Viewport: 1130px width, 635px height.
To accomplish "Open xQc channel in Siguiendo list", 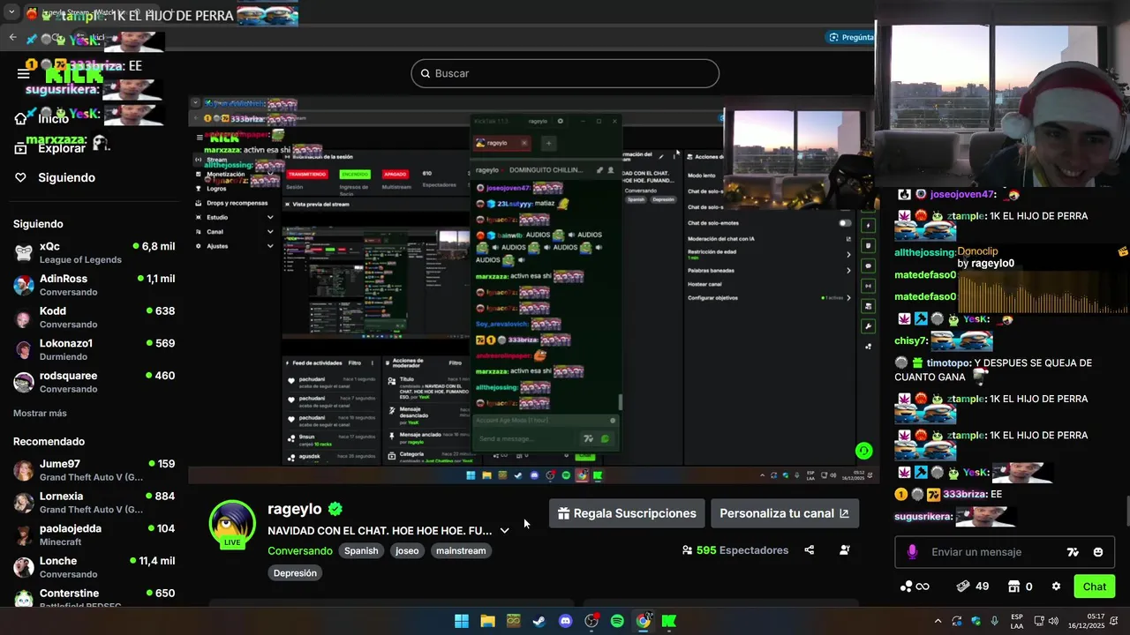I will 94,252.
